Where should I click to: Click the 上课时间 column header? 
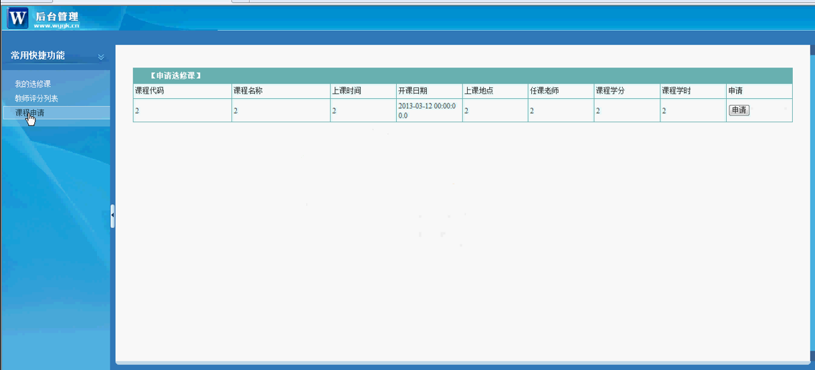[x=347, y=91]
